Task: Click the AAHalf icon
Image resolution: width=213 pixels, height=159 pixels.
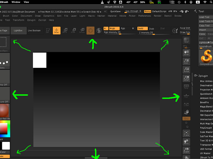Action: coord(186,78)
